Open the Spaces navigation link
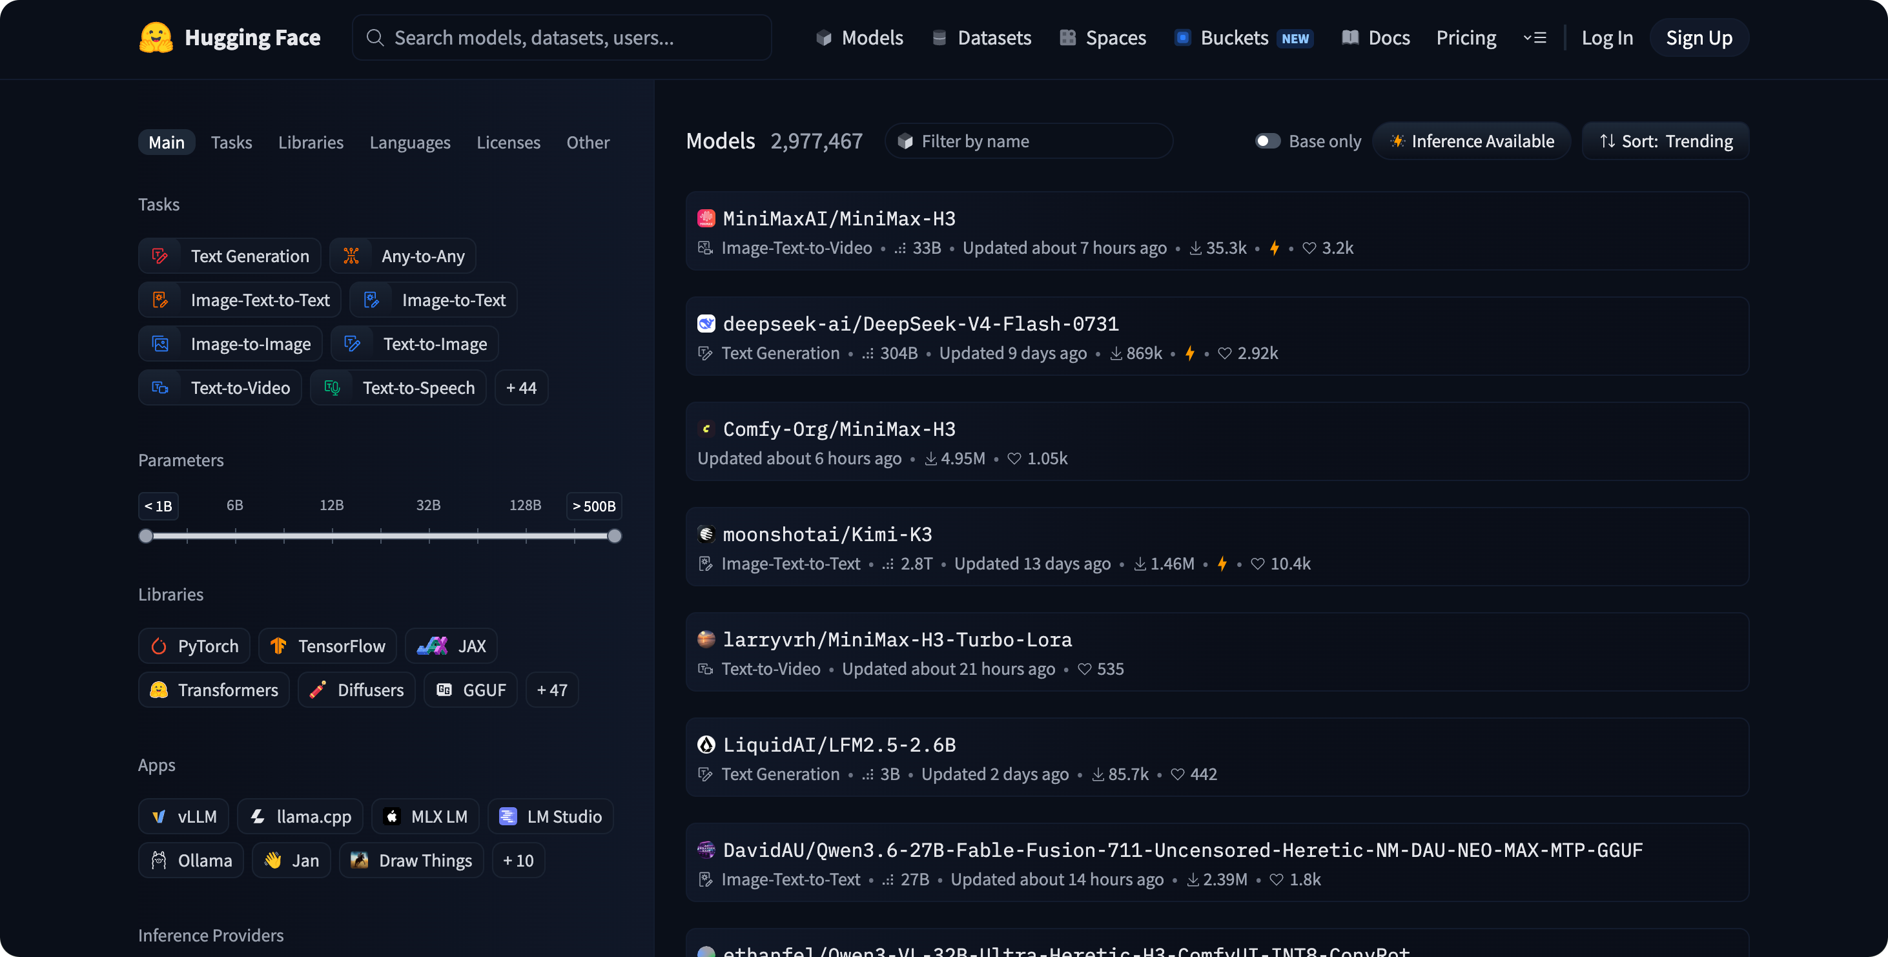The image size is (1888, 957). (x=1103, y=37)
